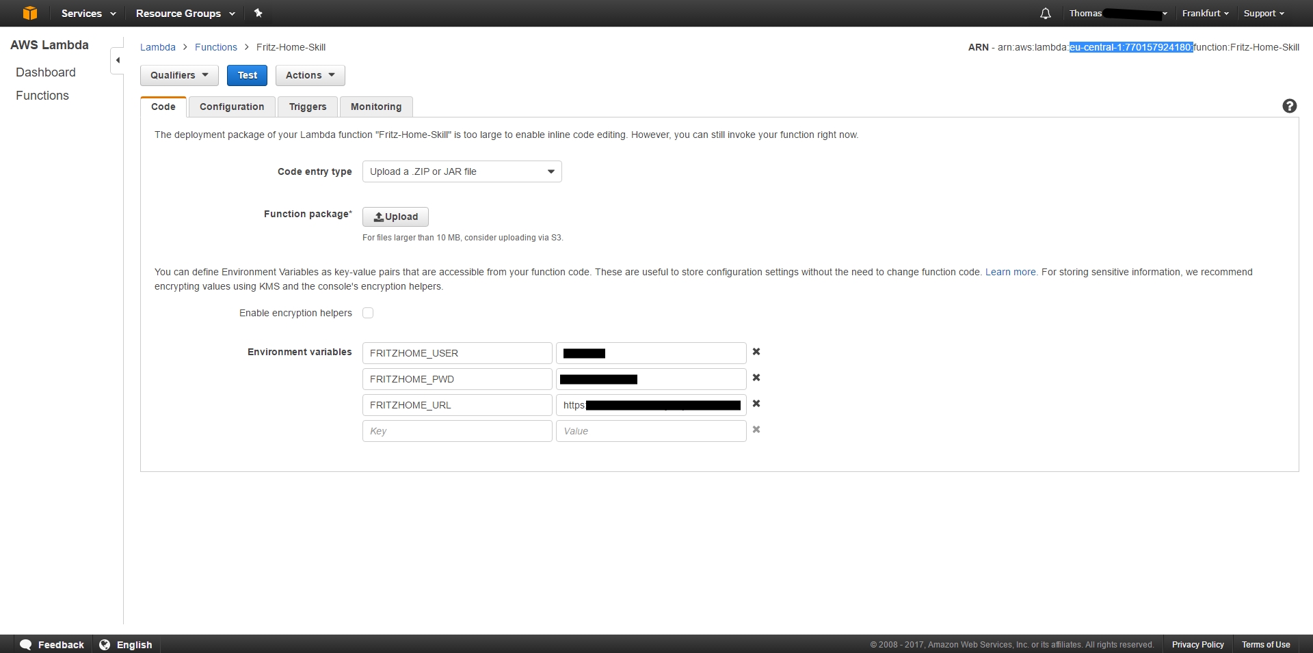Switch to the Configuration tab
The width and height of the screenshot is (1313, 653).
[x=232, y=107]
